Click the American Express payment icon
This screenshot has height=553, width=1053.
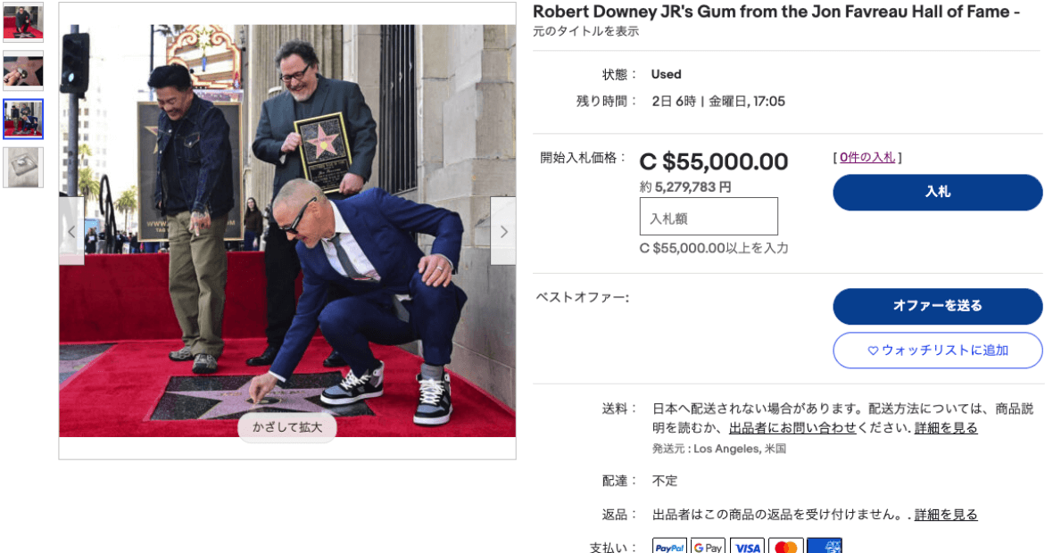point(825,546)
